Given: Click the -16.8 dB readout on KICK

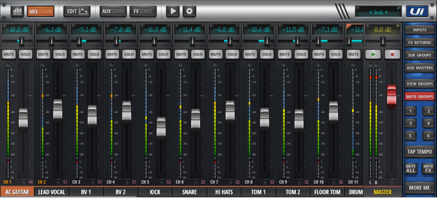Looking at the screenshot, I should [x=155, y=29].
